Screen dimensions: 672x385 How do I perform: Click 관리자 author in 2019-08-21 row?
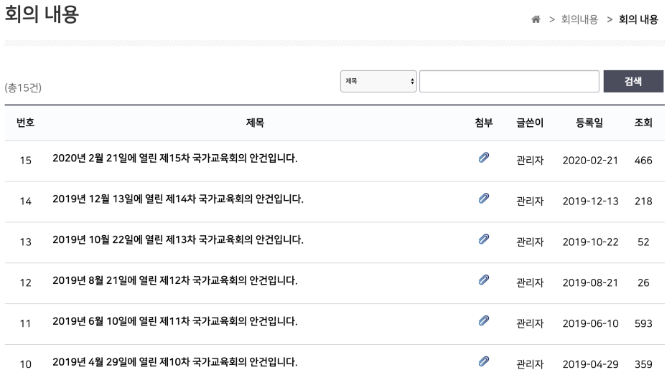[530, 282]
